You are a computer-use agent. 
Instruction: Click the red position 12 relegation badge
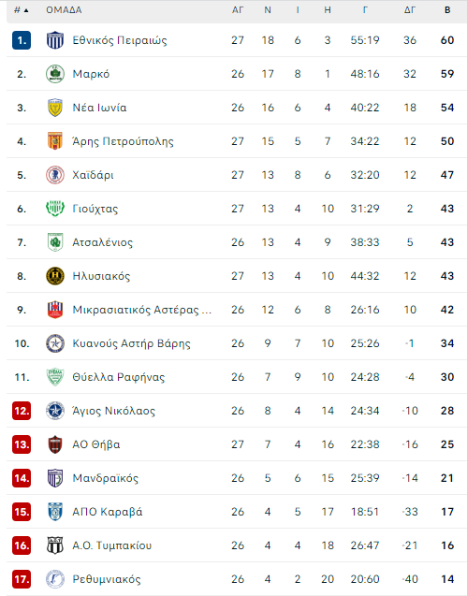click(22, 411)
